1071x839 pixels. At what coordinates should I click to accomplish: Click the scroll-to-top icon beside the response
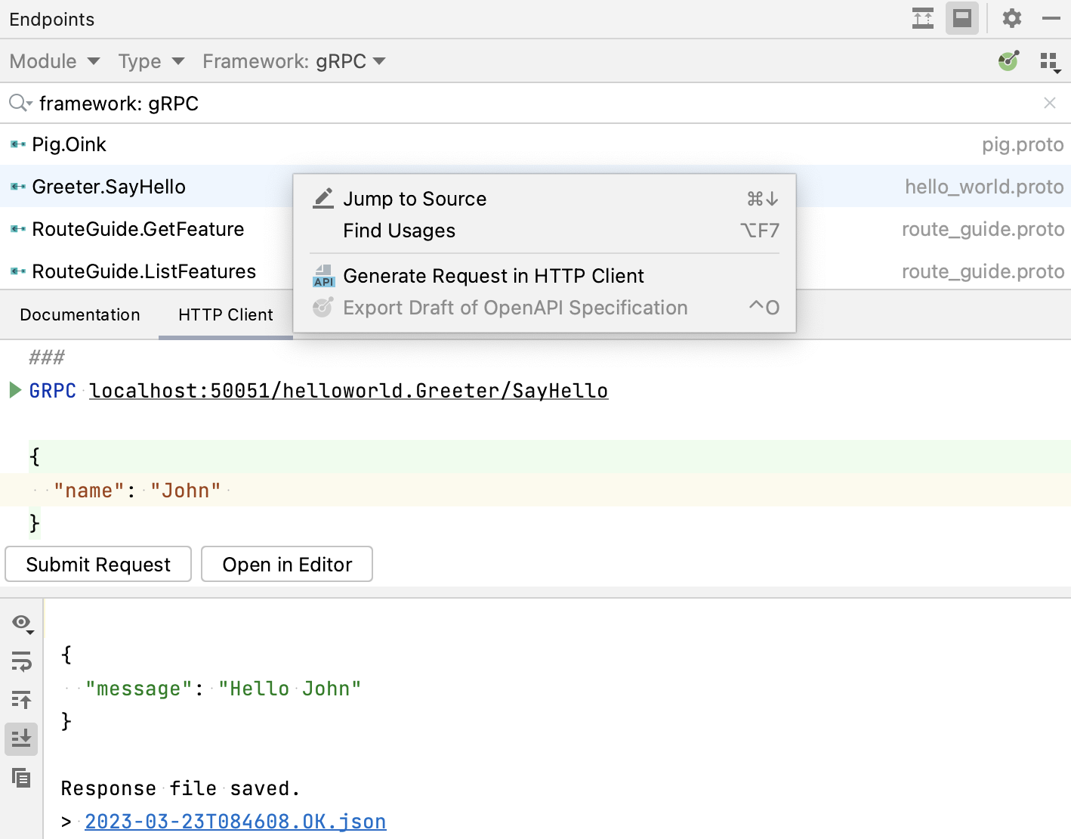click(21, 700)
